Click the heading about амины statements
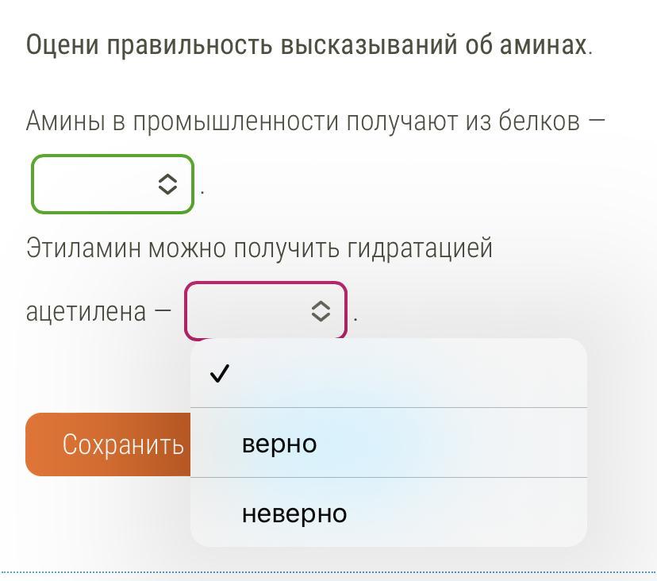 309,44
